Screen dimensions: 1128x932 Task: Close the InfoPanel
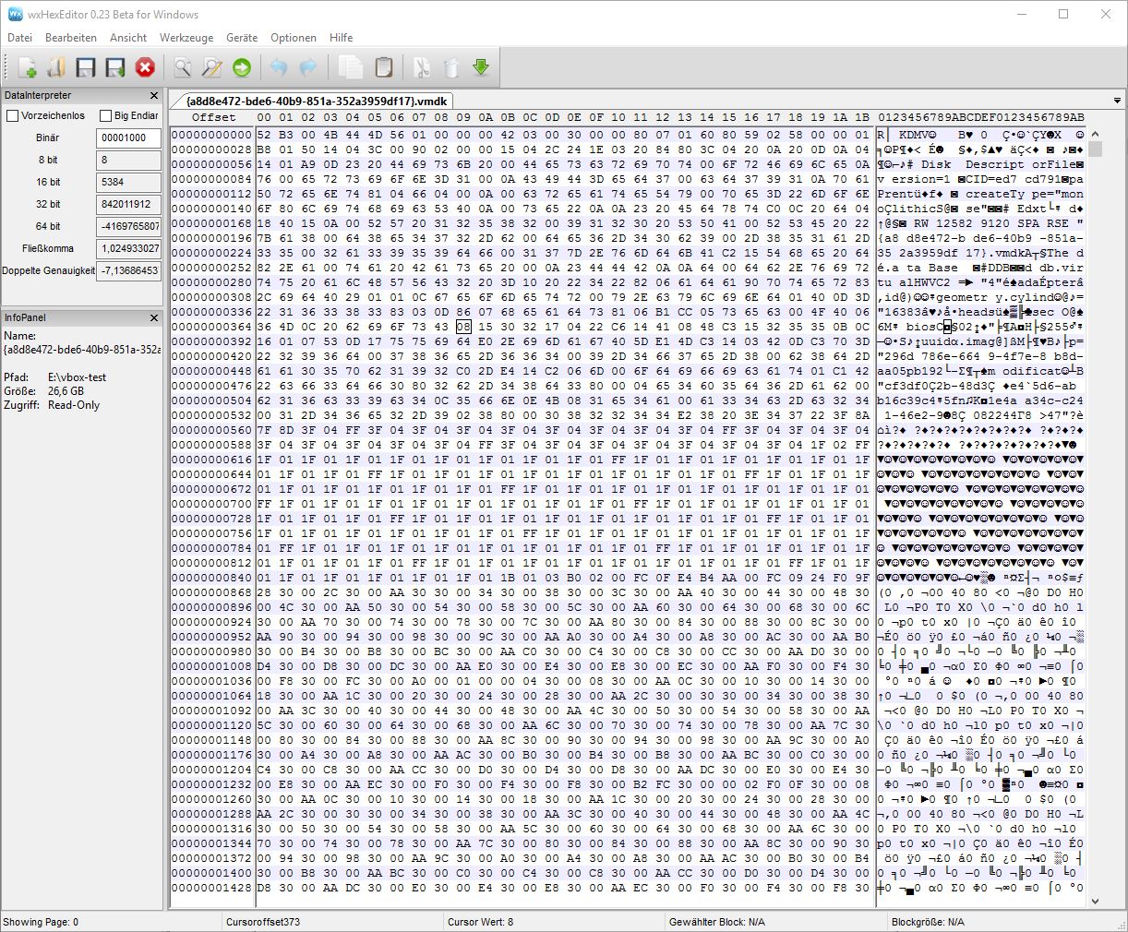(154, 317)
